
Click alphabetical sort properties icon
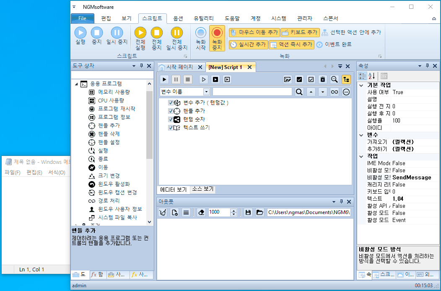point(371,76)
